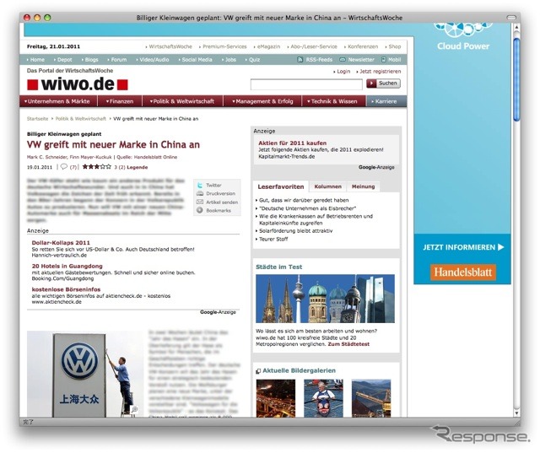The height and width of the screenshot is (453, 540).
Task: Open article Gut, dass wir darüber geredet haben
Action: coord(304,200)
